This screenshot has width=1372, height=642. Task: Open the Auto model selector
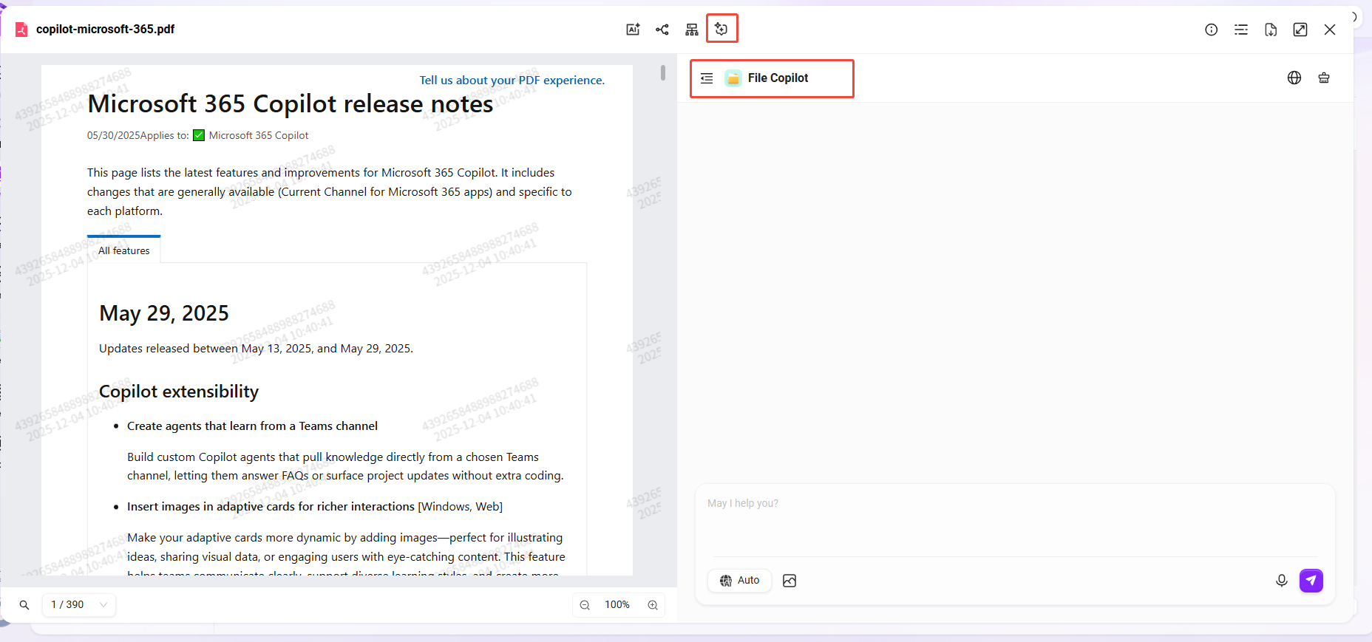point(740,581)
